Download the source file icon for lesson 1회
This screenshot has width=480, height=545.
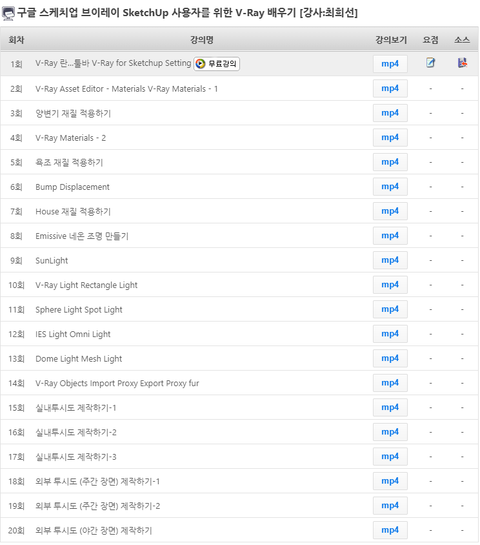coord(463,63)
